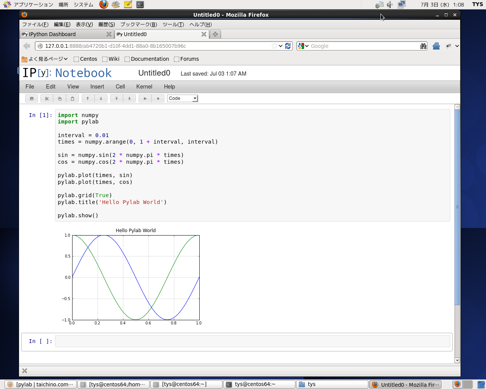Save the notebook using the toolbar icon
Viewport: 486px width, 389px height.
point(32,98)
